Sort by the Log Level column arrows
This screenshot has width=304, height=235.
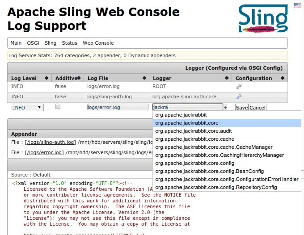click(x=46, y=78)
